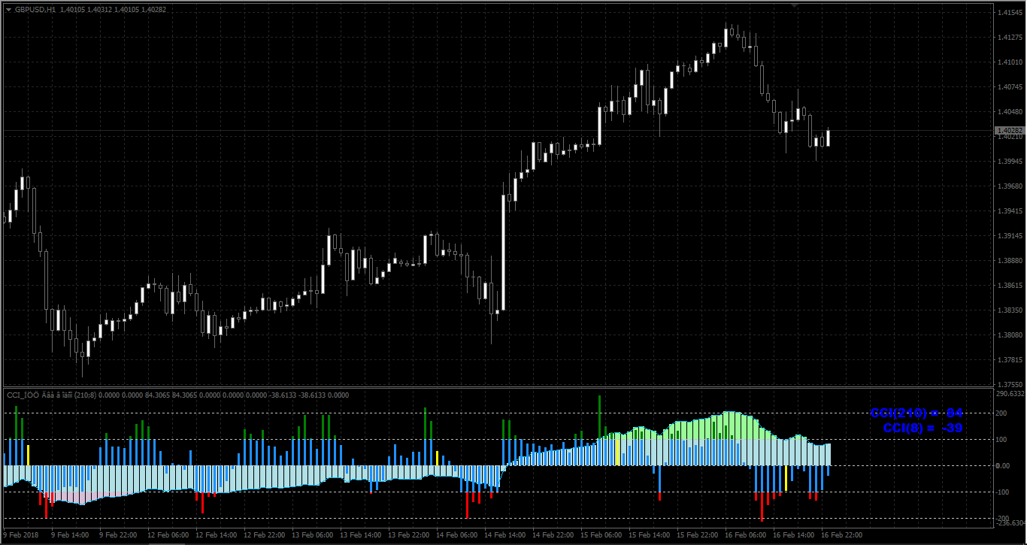This screenshot has height=545, width=1027.
Task: Click the 13 Feb 14:00 time label
Action: click(359, 535)
